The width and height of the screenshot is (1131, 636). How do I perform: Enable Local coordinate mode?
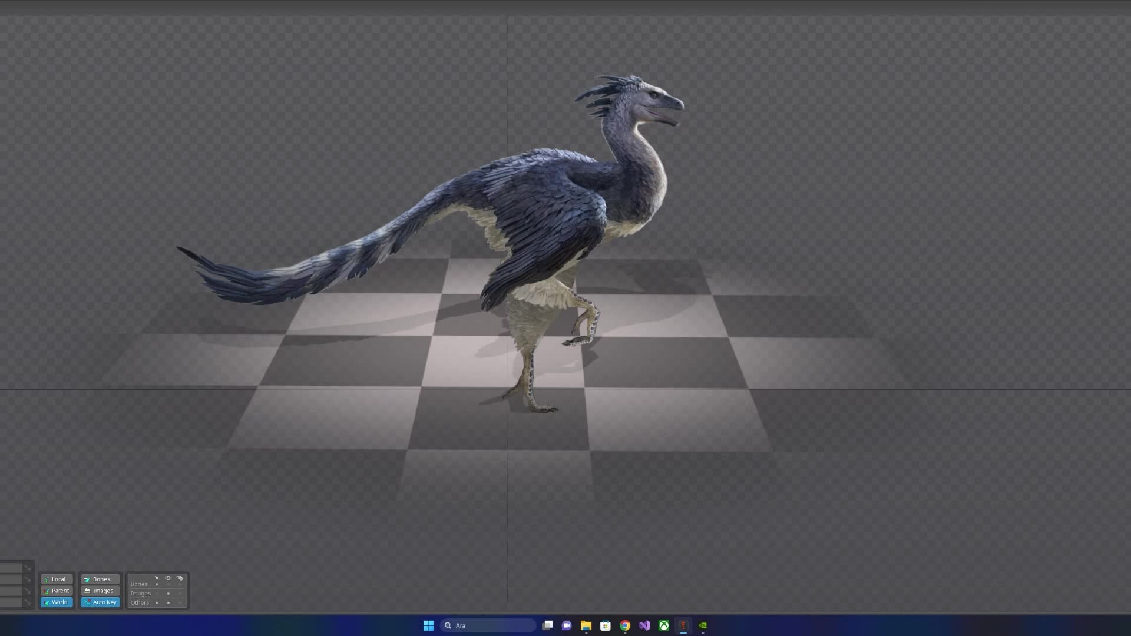tap(57, 579)
